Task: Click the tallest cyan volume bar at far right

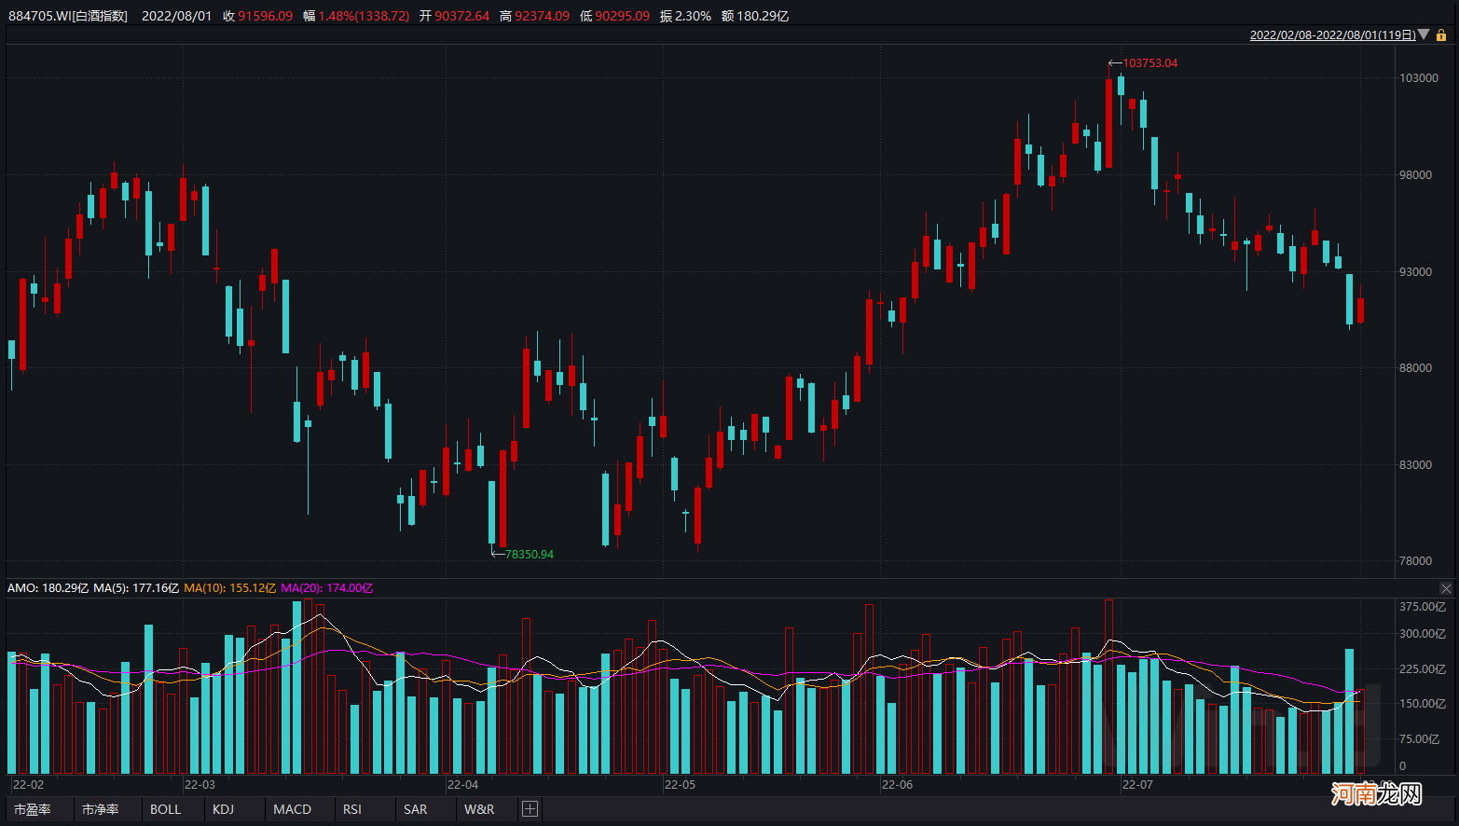Action: (x=1349, y=711)
